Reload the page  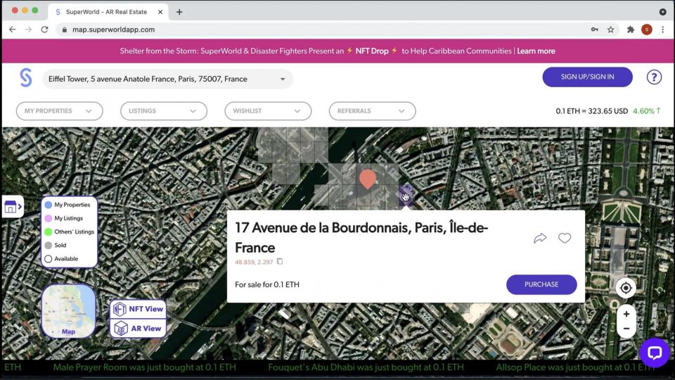[44, 30]
